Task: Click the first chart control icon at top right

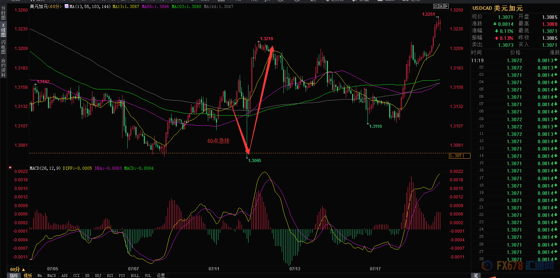Action: coord(435,6)
